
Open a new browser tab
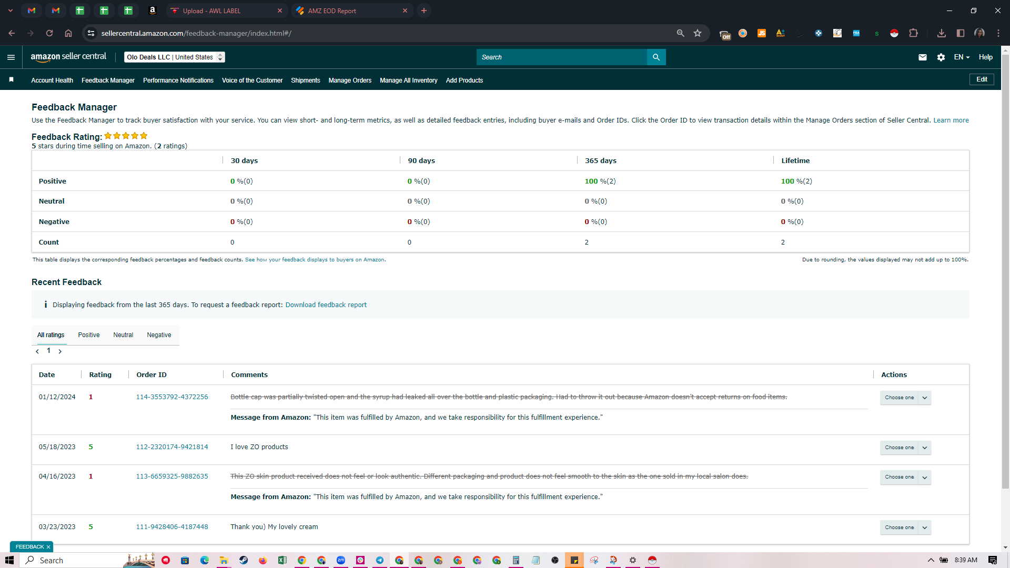coord(424,11)
